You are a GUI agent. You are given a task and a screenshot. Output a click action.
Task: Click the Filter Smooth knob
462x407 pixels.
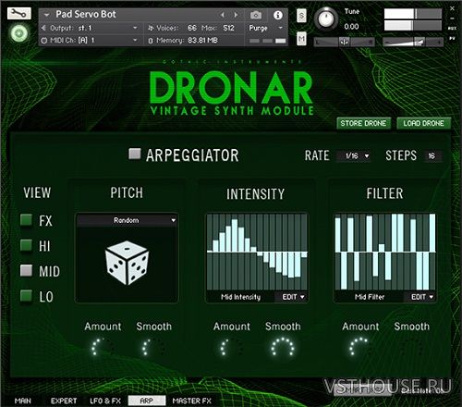411,348
